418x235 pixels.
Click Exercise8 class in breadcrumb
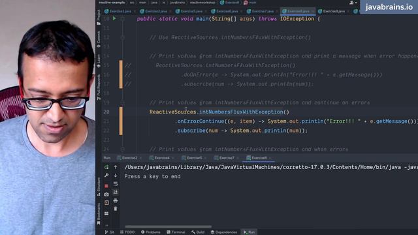click(x=229, y=3)
